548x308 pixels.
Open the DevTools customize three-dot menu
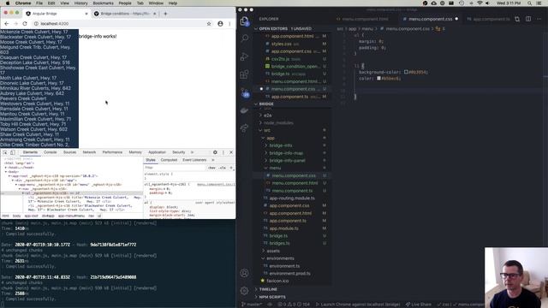(223, 152)
